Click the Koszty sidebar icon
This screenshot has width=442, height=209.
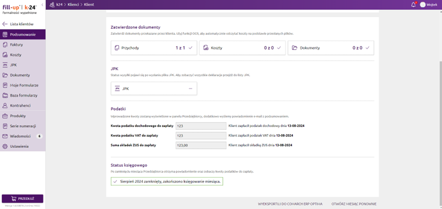pos(5,55)
